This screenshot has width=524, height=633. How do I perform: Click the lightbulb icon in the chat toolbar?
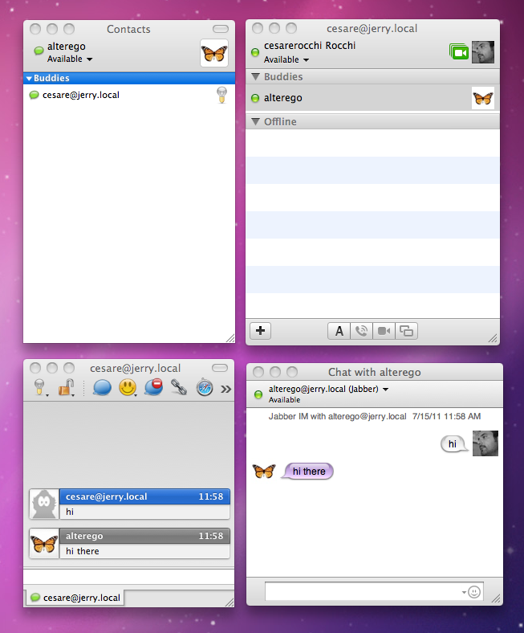click(x=39, y=387)
